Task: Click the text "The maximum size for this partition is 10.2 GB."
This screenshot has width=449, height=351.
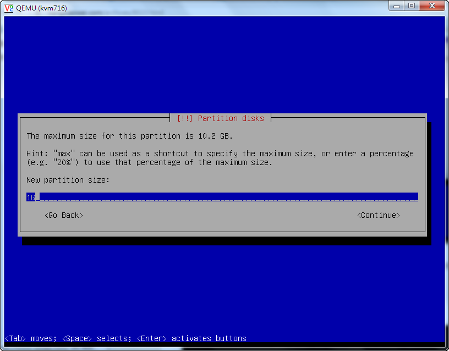Action: [129, 136]
